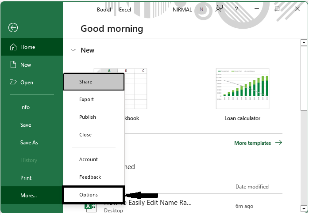Click the Date modified column header

pyautogui.click(x=252, y=187)
